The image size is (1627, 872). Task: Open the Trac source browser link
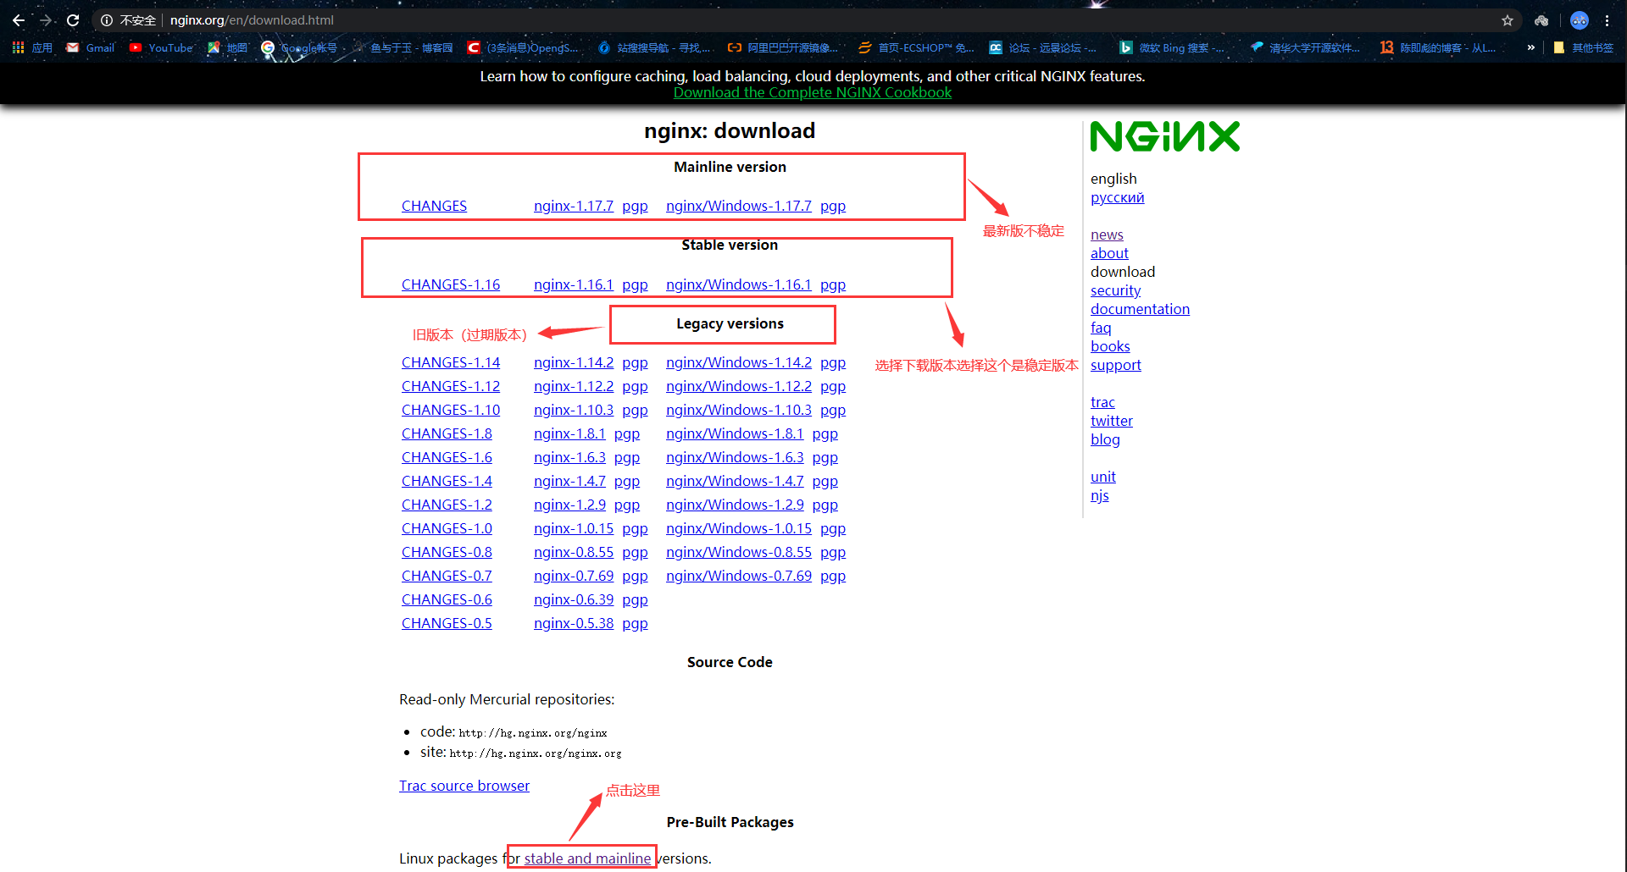tap(464, 786)
